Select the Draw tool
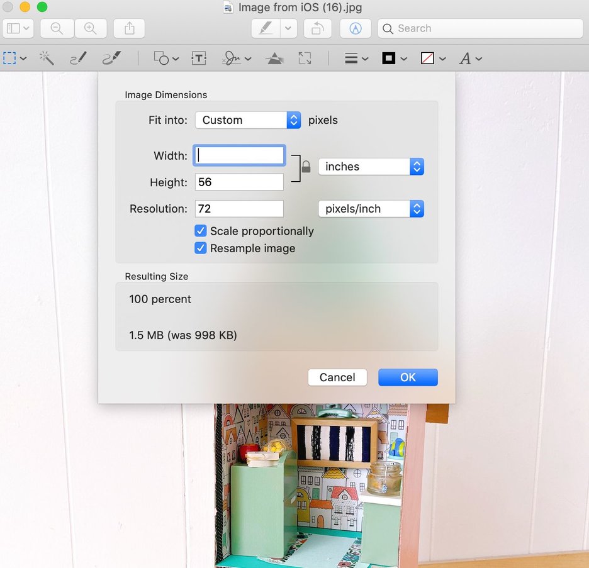The height and width of the screenshot is (568, 589). [111, 58]
